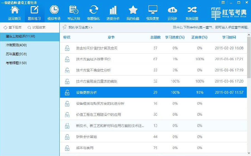This screenshot has height=156, width=251.
Task: Click lock icon for 设备租赁与购买方案的比选分析
Action: [67, 104]
